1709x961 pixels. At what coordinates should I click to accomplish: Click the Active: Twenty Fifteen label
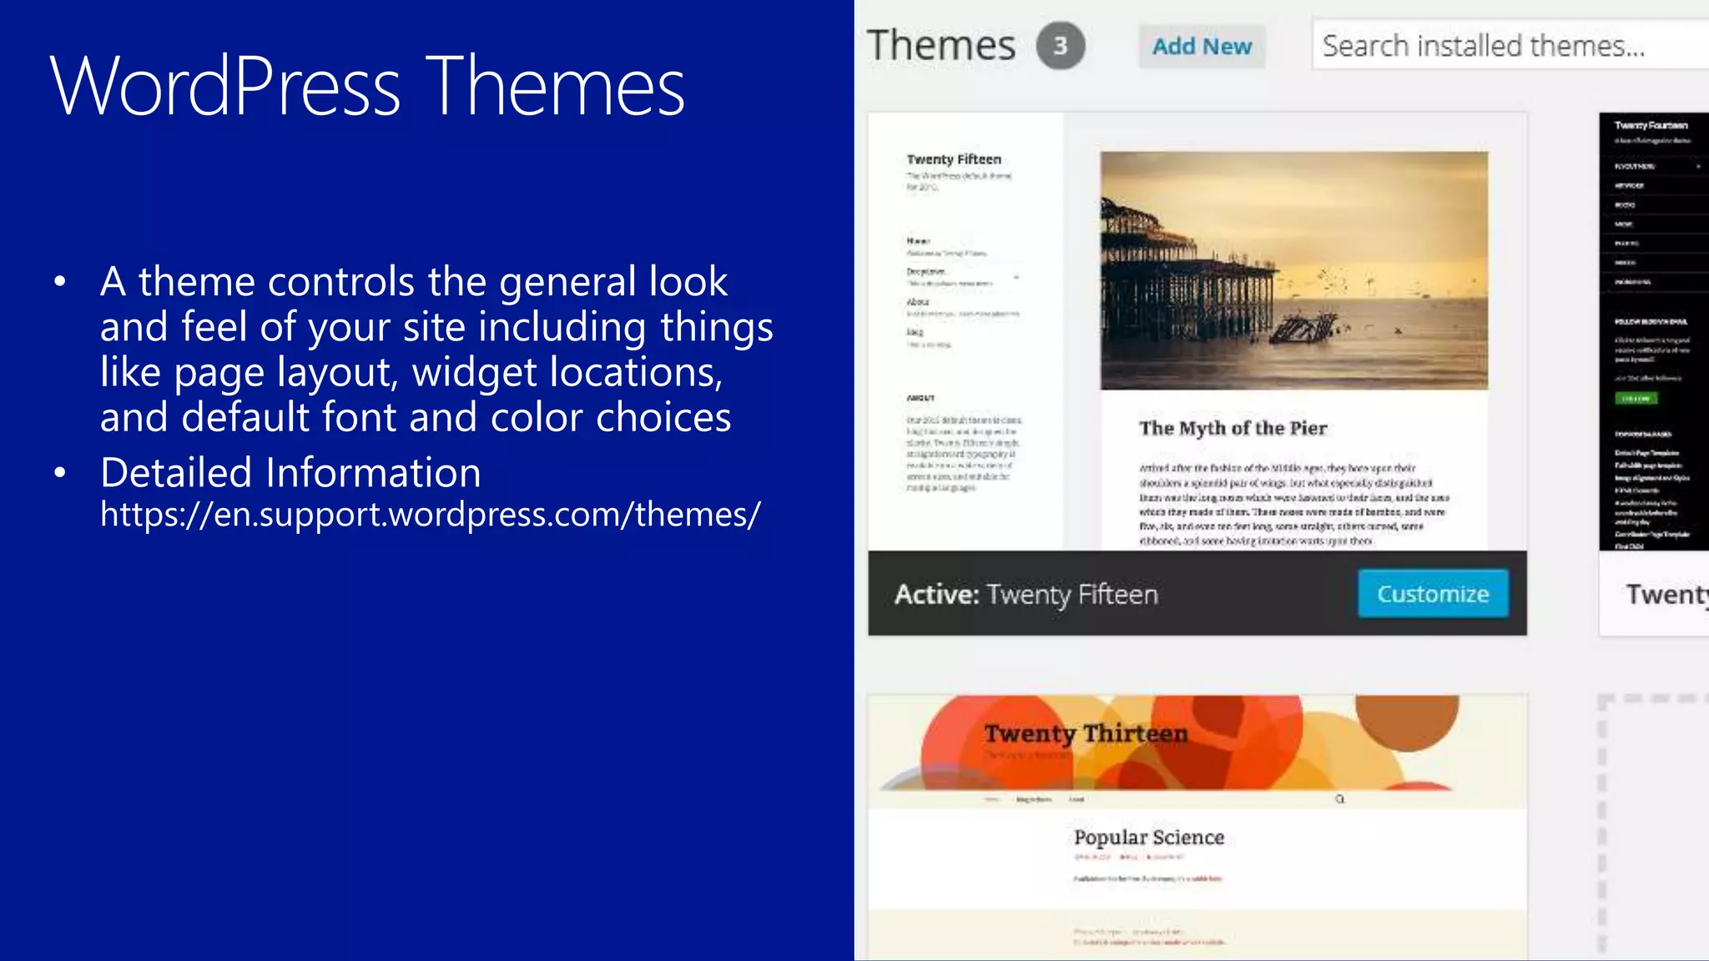[1026, 595]
